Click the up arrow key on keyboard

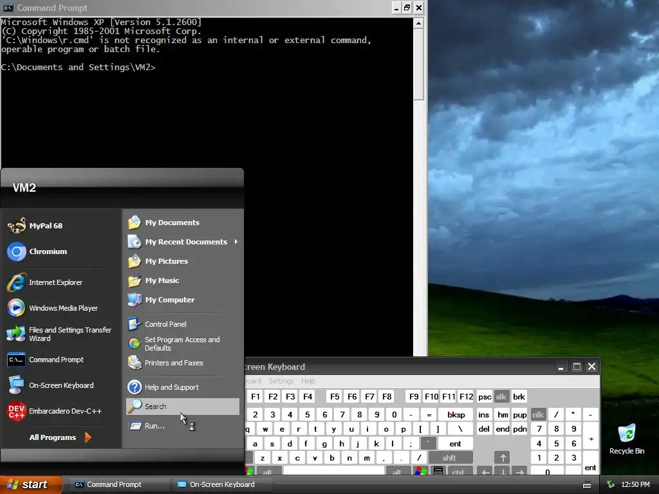503,458
